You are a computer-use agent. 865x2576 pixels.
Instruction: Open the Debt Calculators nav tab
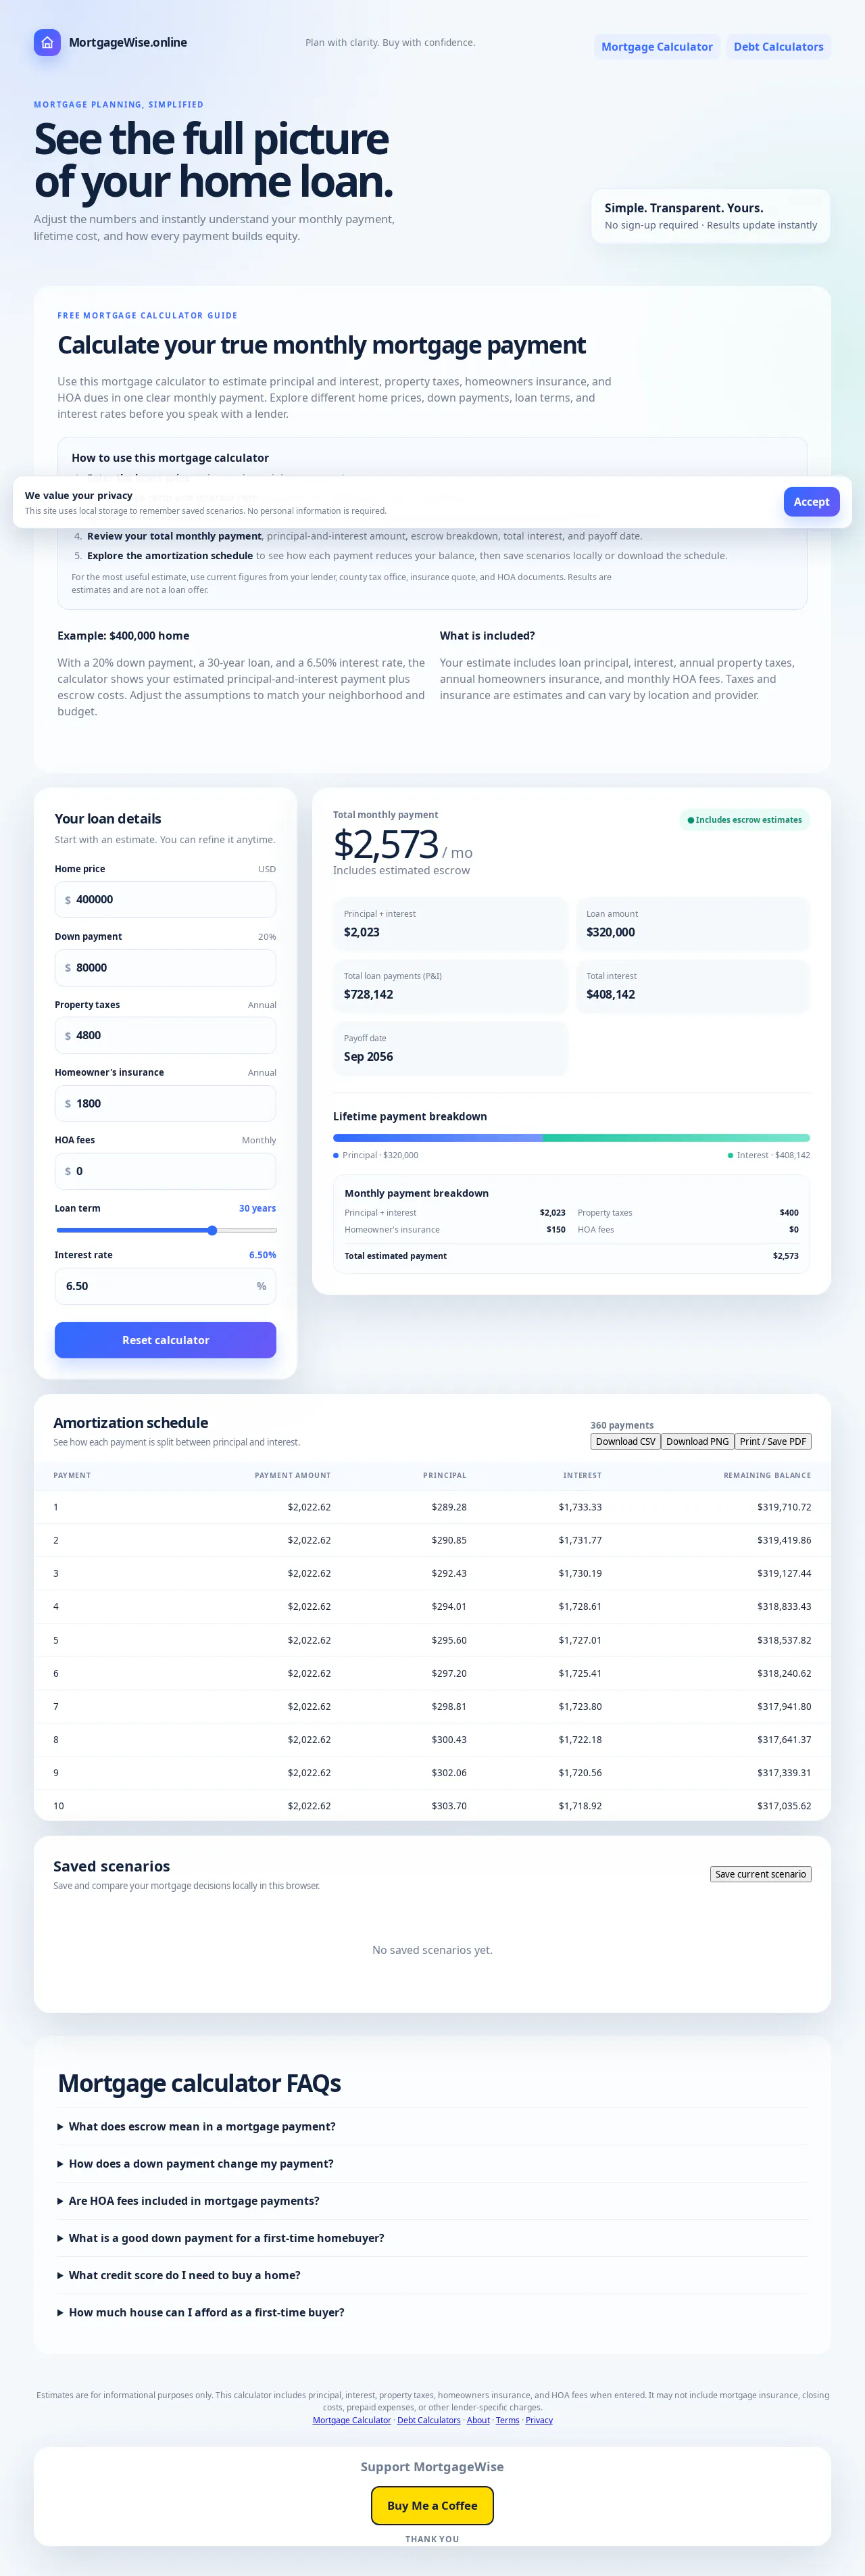coord(778,47)
